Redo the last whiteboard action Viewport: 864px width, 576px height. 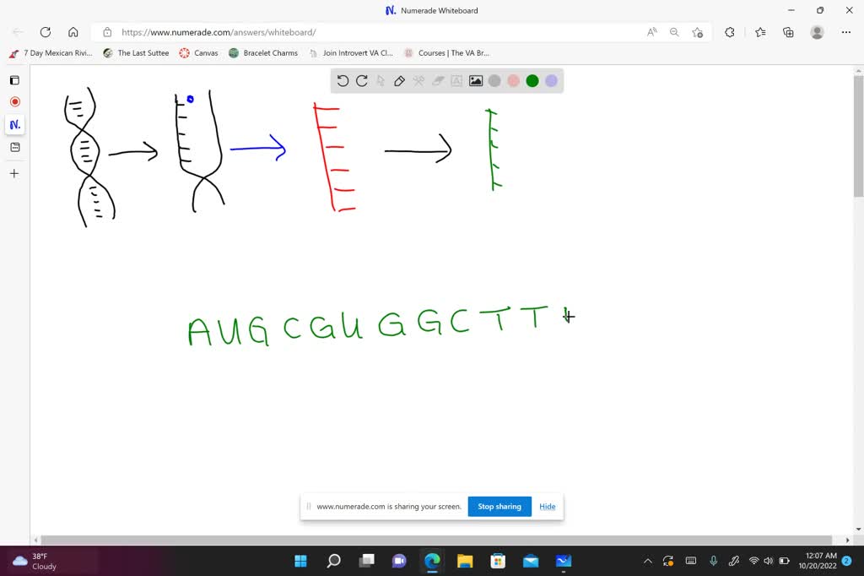click(x=362, y=80)
